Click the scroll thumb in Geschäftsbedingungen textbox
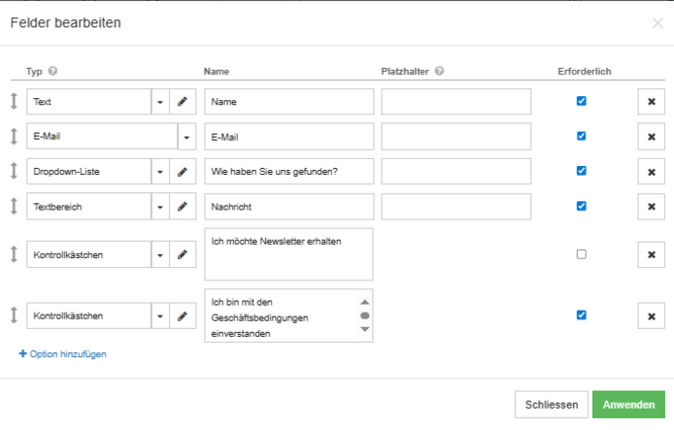 (365, 315)
